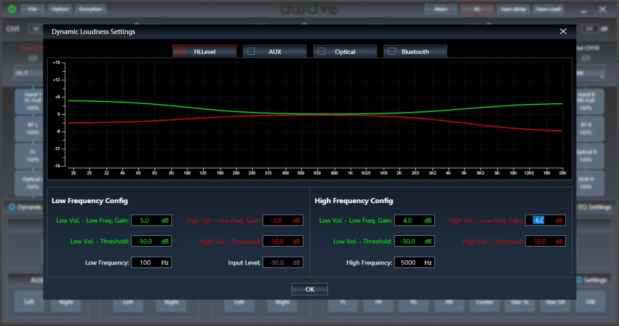Edit Low Frequency Config low-volume gain 5.0
Screen dimensions: 619x326
(x=151, y=220)
